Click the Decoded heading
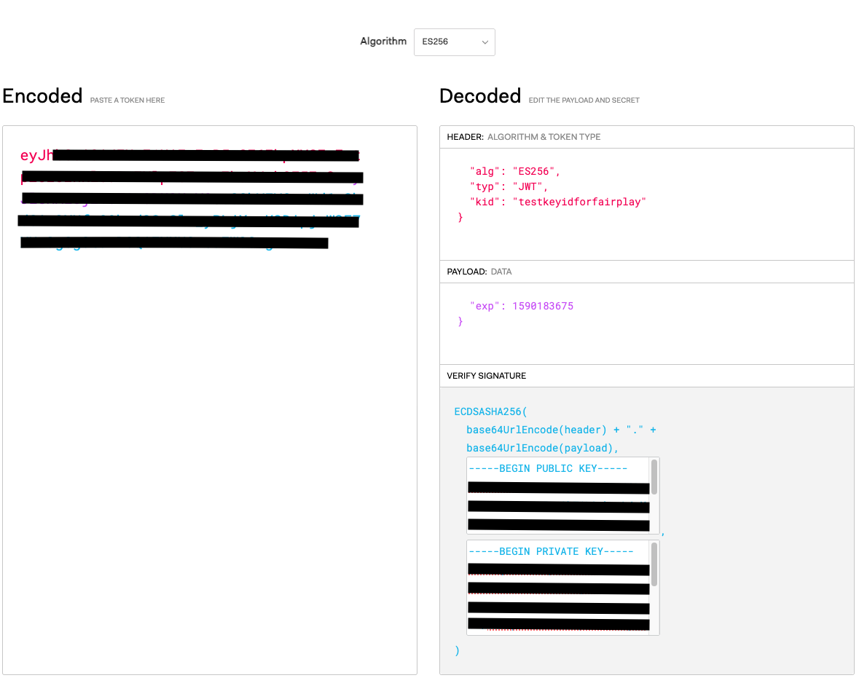Viewport: 859px width, 686px height. [480, 96]
